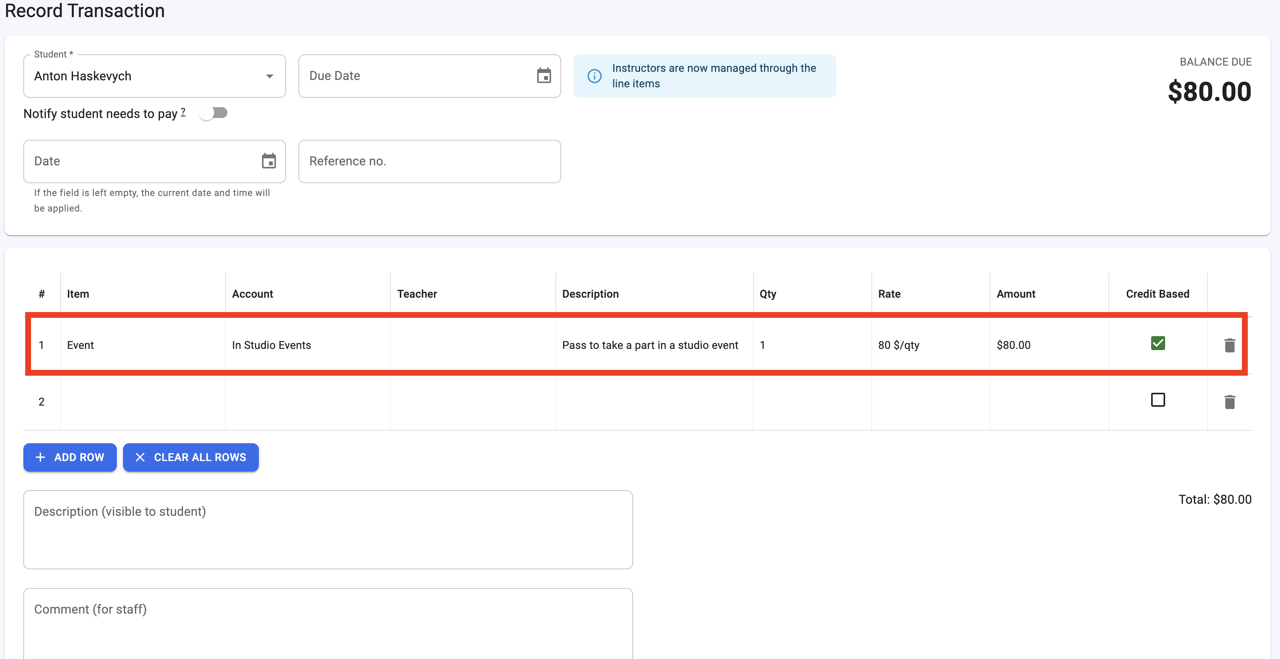1280x659 pixels.
Task: Click the empty Teacher cell in row 1
Action: click(473, 345)
